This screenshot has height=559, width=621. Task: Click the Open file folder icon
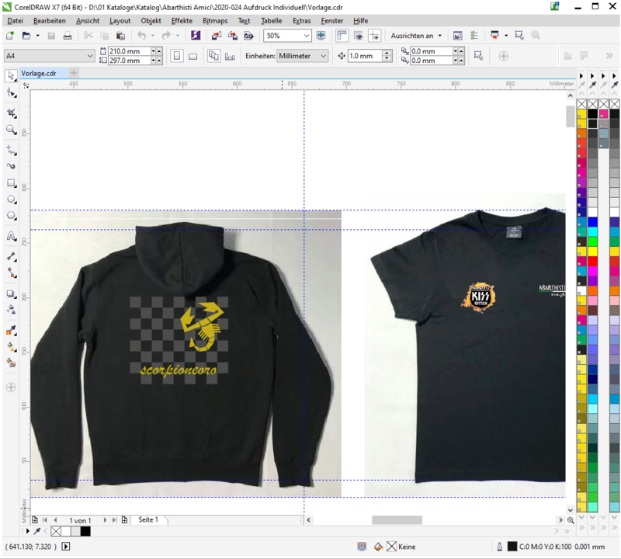[x=26, y=36]
